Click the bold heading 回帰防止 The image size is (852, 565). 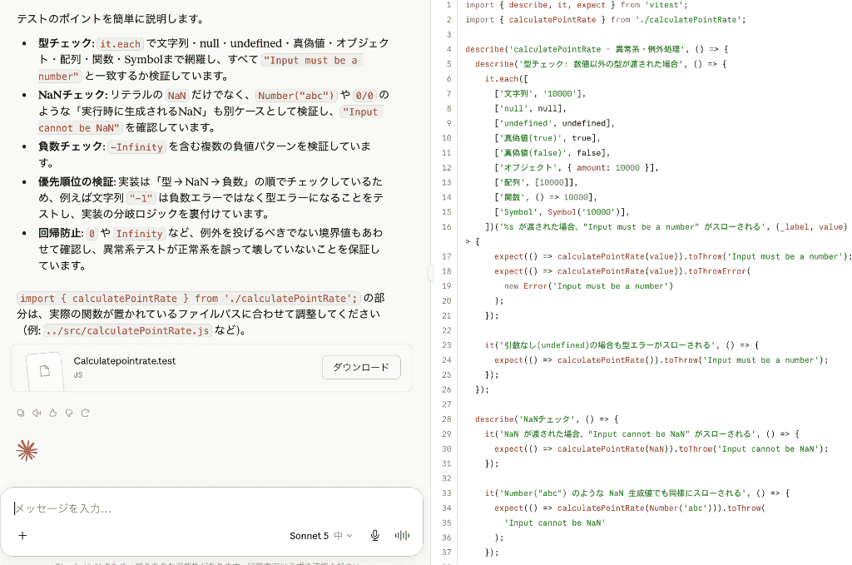point(61,233)
